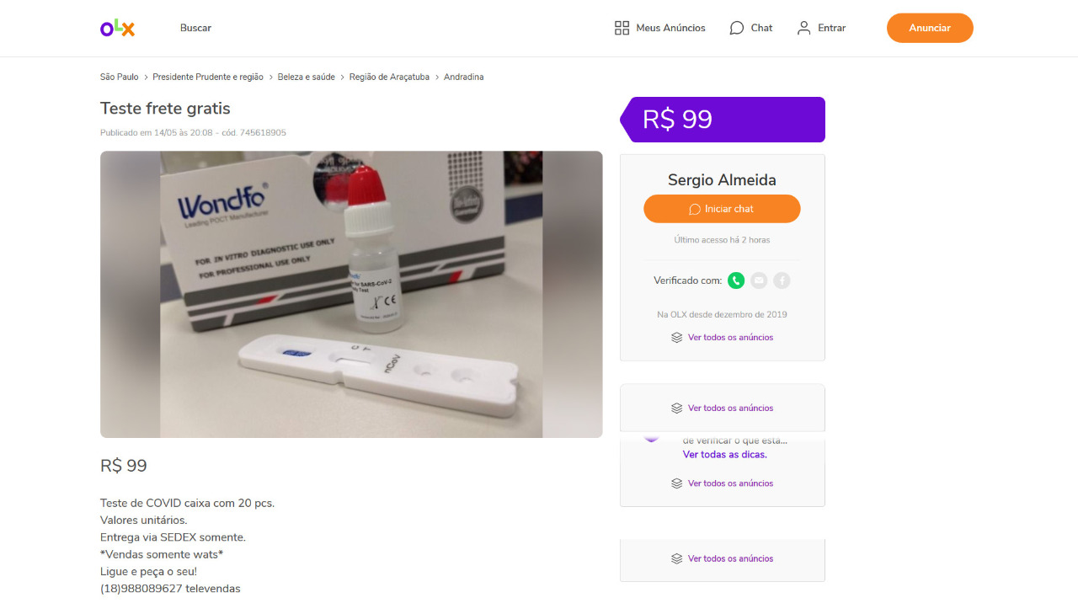Open Meus Anúncios grid icon
Screen dimensions: 1078x614
[x=622, y=28]
